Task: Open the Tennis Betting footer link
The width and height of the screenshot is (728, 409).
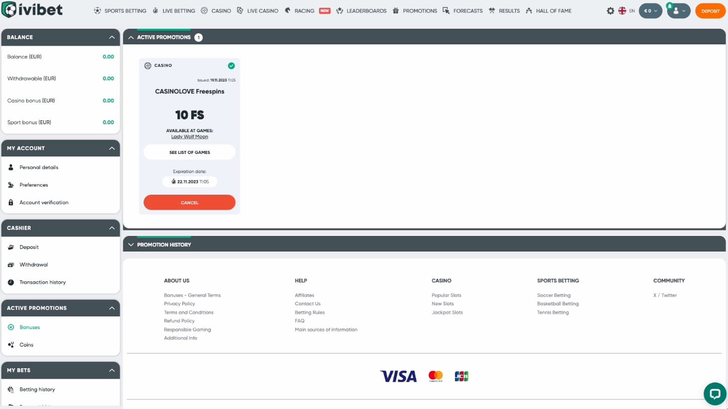Action: point(553,312)
